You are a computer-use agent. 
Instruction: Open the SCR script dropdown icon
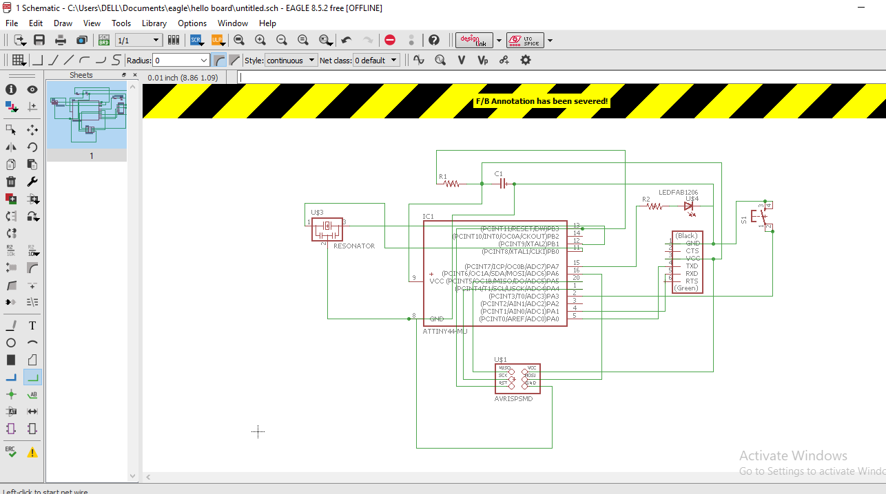(197, 41)
